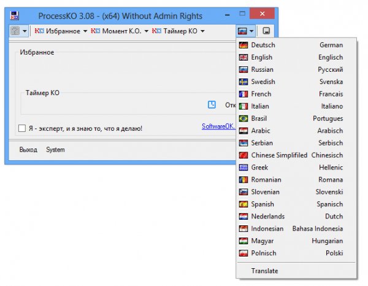Select the 'Hungarian' text
Viewport: 368px width, 286px height.
328,241
